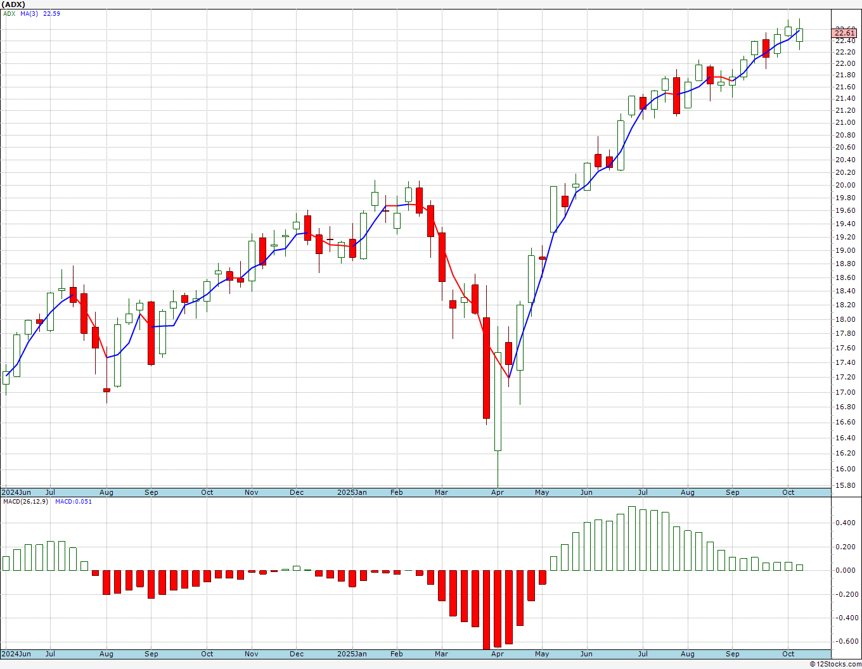Select the MACD(26,12,9) indicator label
This screenshot has height=669, width=862.
pyautogui.click(x=25, y=501)
